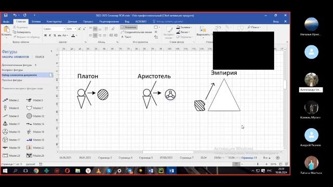Align text to the left
The image size is (333, 187).
click(91, 35)
